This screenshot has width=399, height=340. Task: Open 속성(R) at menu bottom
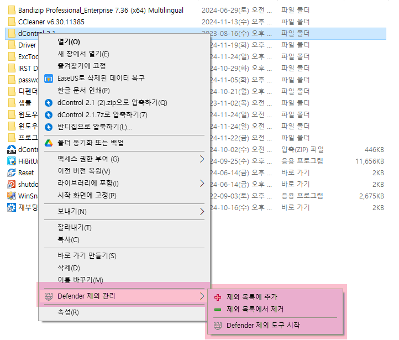click(x=68, y=312)
